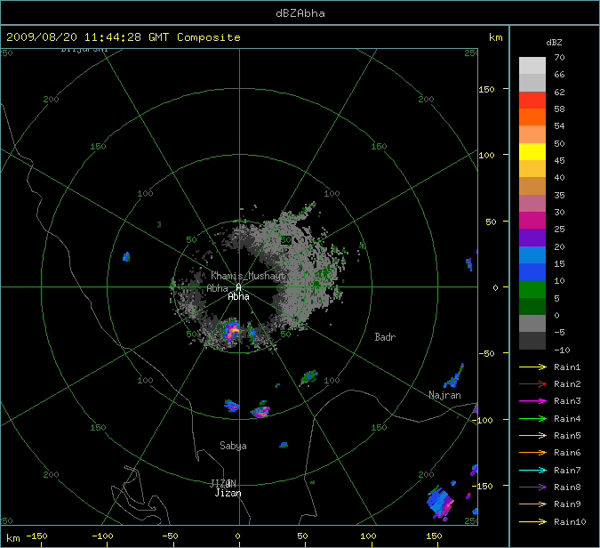Click the white Jizan city label

coord(228,493)
